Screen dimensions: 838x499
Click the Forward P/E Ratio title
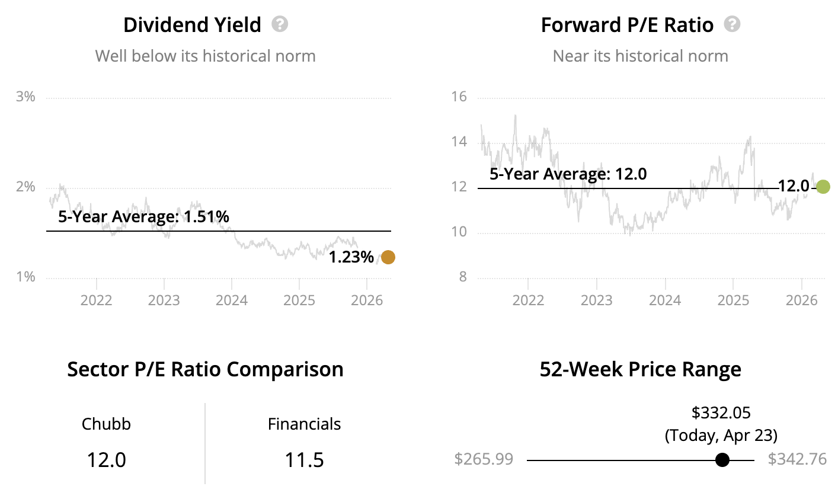tap(627, 25)
